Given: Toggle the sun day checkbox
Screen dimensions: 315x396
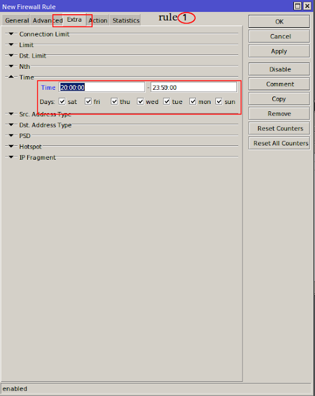Looking at the screenshot, I should click(219, 101).
